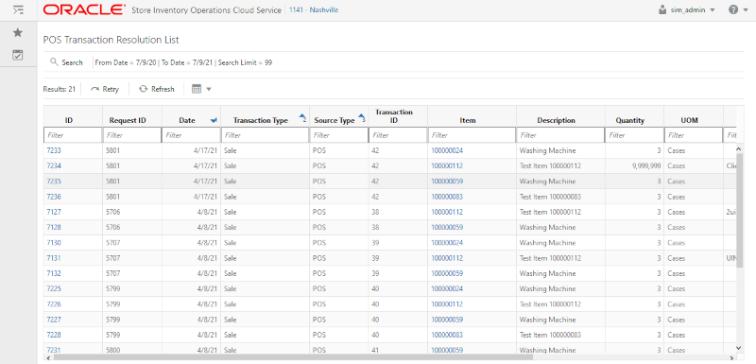Viewport: 756px width, 364px height.
Task: Expand the sim_admin user dropdown
Action: [x=713, y=10]
